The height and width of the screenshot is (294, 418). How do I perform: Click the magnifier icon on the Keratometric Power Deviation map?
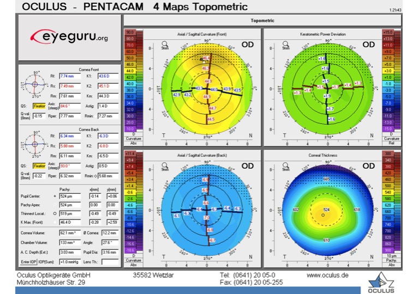tap(286, 44)
